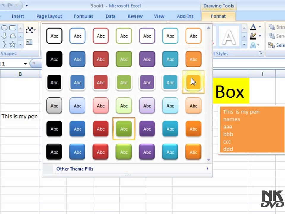The image size is (285, 214).
Task: Click the Text Fill letter A icon
Action: click(x=253, y=27)
